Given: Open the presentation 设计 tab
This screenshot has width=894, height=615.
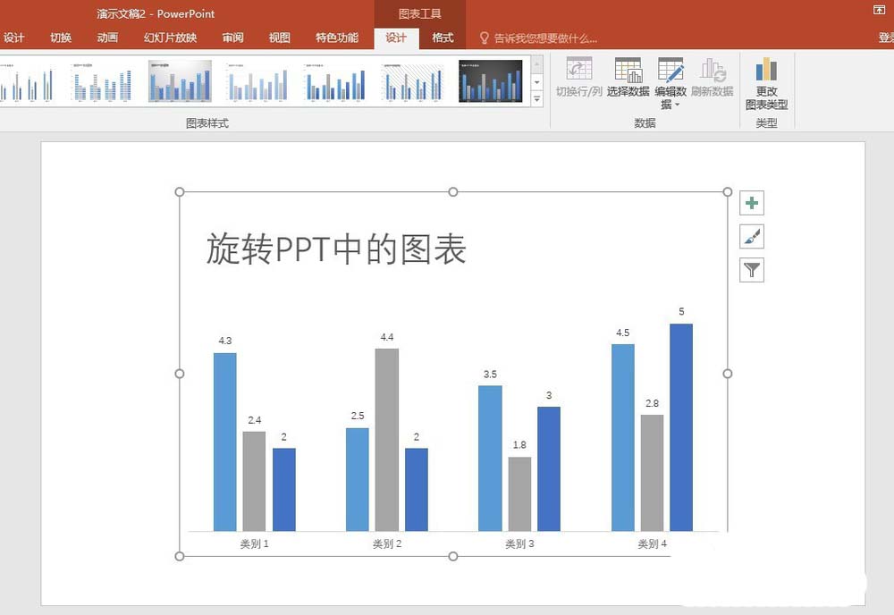Looking at the screenshot, I should click(x=14, y=38).
